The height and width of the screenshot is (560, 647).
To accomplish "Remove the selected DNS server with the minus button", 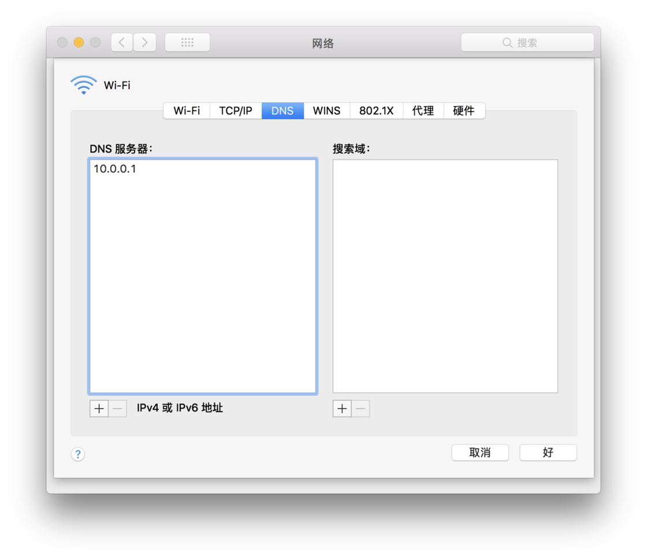I will tap(118, 408).
